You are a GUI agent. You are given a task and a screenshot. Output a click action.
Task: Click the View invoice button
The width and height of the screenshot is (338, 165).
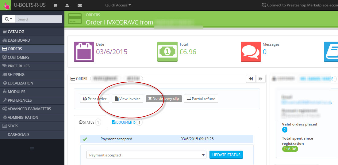pyautogui.click(x=128, y=99)
